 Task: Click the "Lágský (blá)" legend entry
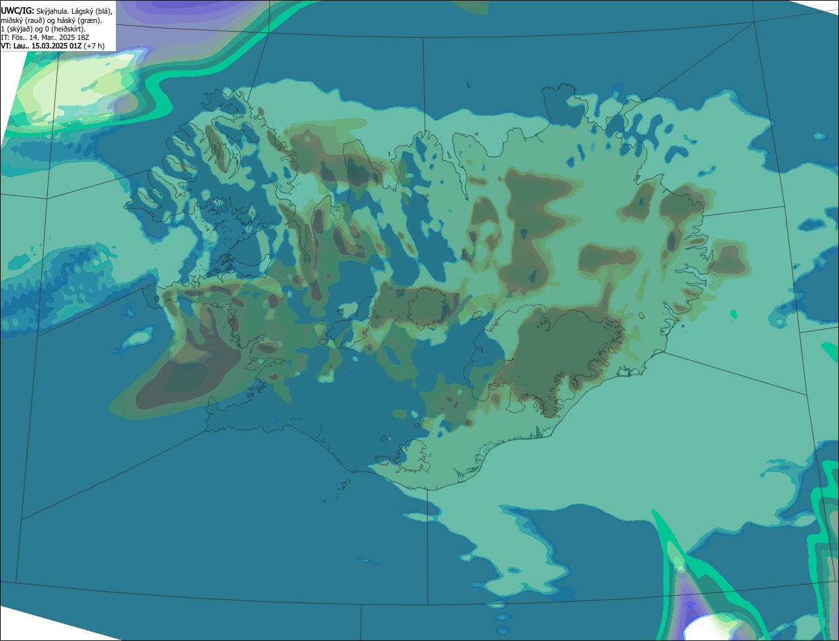pos(92,12)
